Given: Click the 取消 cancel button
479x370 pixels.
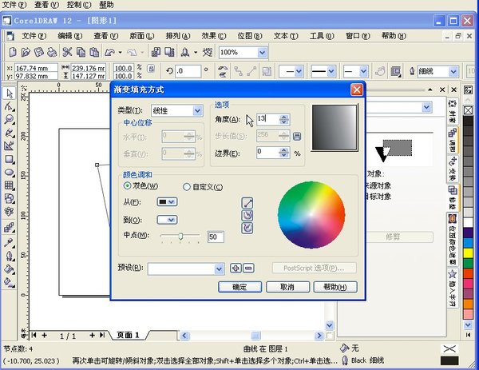Looking at the screenshot, I should pyautogui.click(x=286, y=287).
